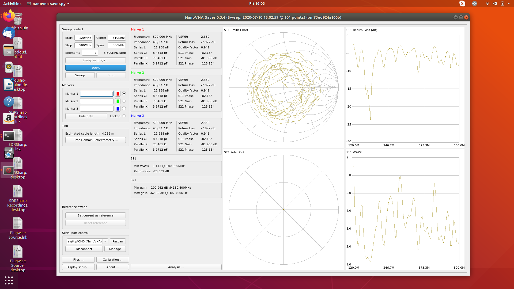Open the Amazon launcher in the dock
The image size is (514, 289).
pos(9,119)
